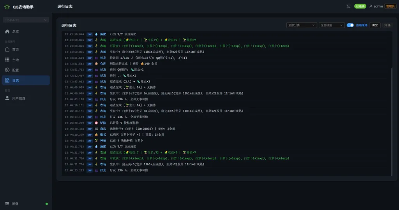
Task: Select the 日志 menu item
Action: point(26,80)
